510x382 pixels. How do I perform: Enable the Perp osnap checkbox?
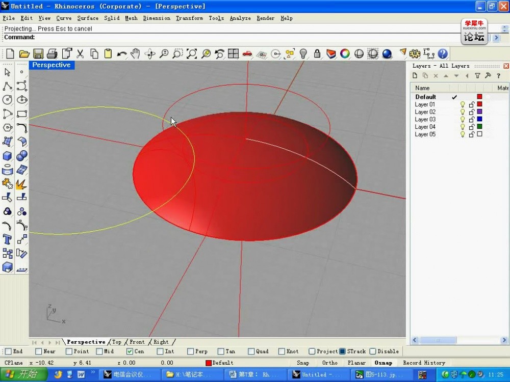(190, 351)
